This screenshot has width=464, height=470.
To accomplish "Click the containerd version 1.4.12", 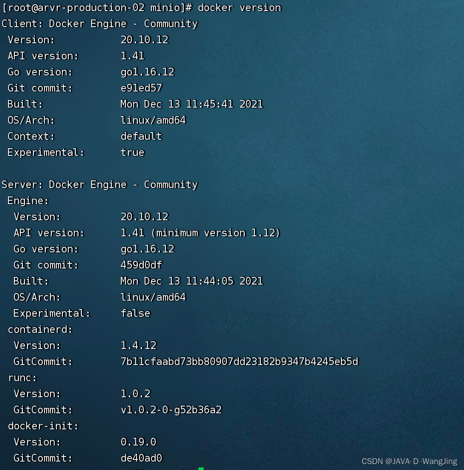I will [x=138, y=346].
